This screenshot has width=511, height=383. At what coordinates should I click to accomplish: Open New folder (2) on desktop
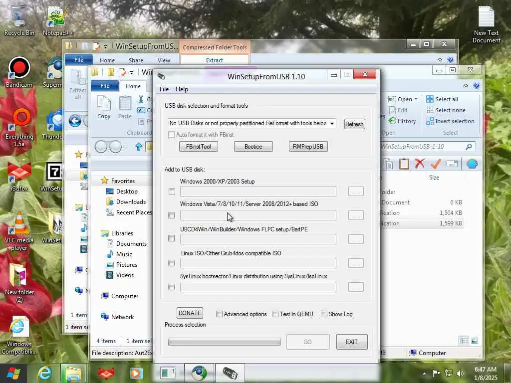19,283
